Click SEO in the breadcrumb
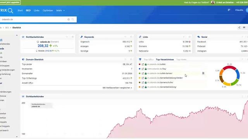This screenshot has width=248, height=139. (x=7, y=27)
